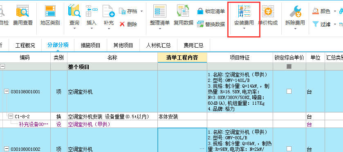This screenshot has height=152, width=343.
Task: Click the 清单工程内容 column header
Action: pyautogui.click(x=182, y=57)
